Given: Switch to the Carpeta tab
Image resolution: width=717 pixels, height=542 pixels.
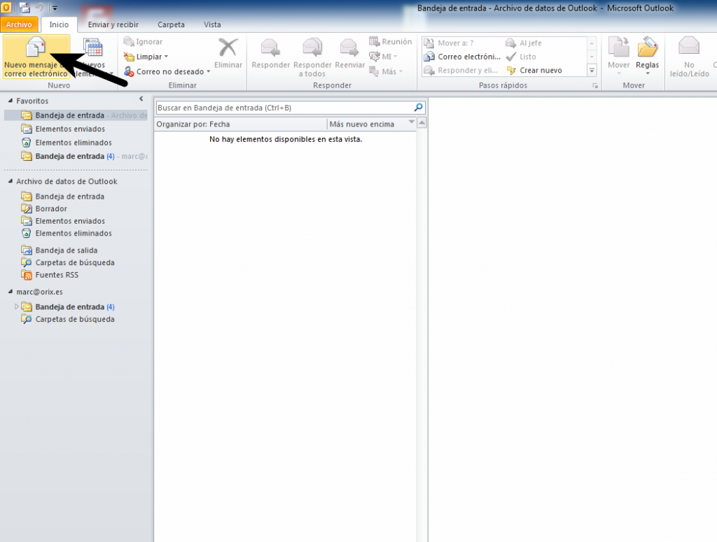Looking at the screenshot, I should (171, 24).
